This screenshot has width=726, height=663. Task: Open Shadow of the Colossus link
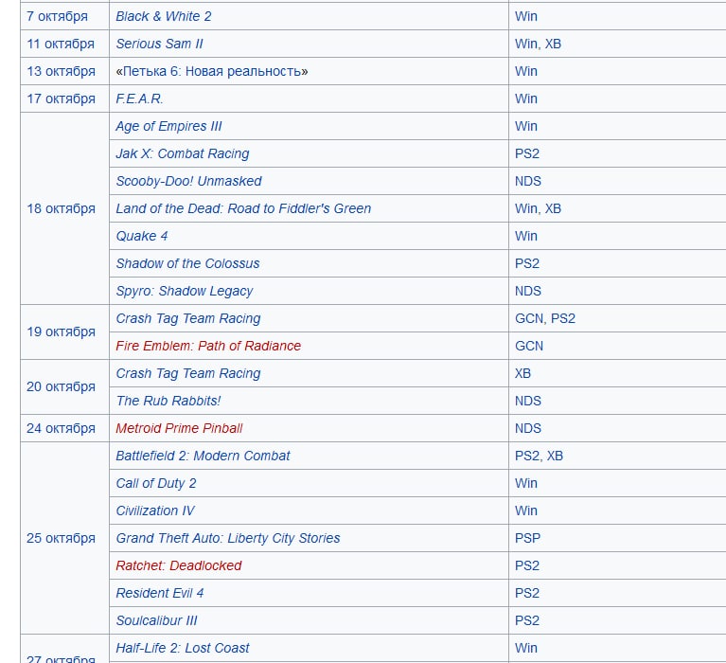pos(187,263)
